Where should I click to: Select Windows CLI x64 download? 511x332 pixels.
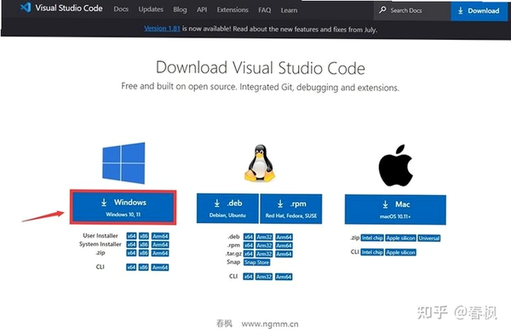[131, 267]
